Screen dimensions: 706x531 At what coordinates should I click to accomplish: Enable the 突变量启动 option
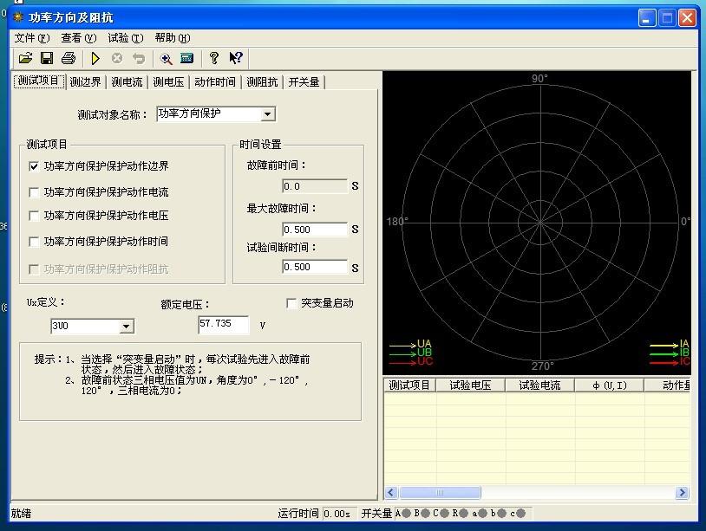[292, 302]
